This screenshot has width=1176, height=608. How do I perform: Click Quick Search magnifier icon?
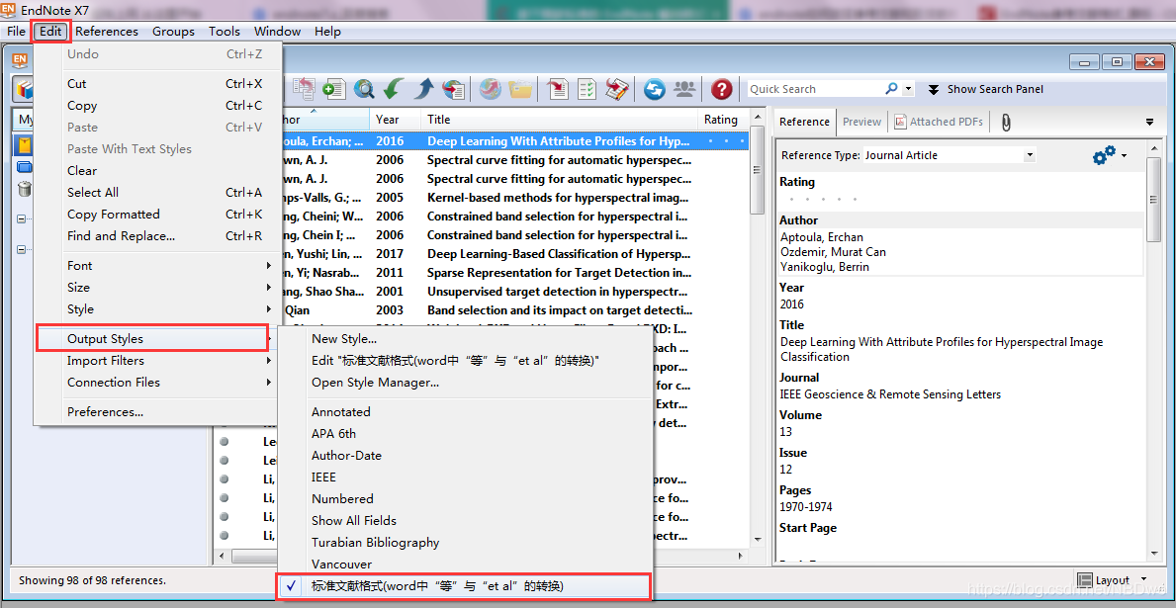891,88
